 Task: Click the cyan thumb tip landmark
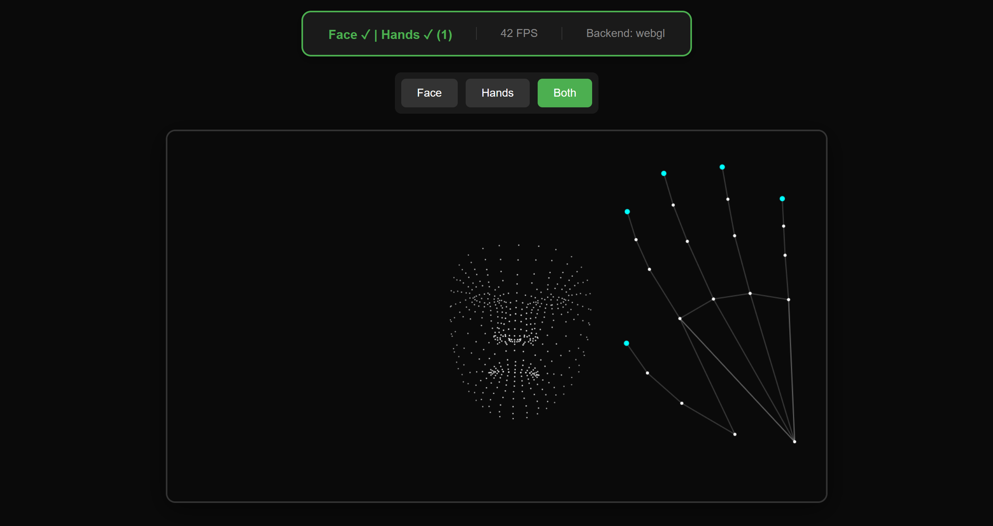[626, 343]
